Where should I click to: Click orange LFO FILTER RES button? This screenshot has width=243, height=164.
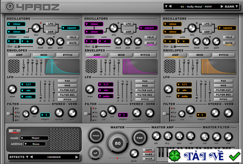pyautogui.click(x=223, y=95)
